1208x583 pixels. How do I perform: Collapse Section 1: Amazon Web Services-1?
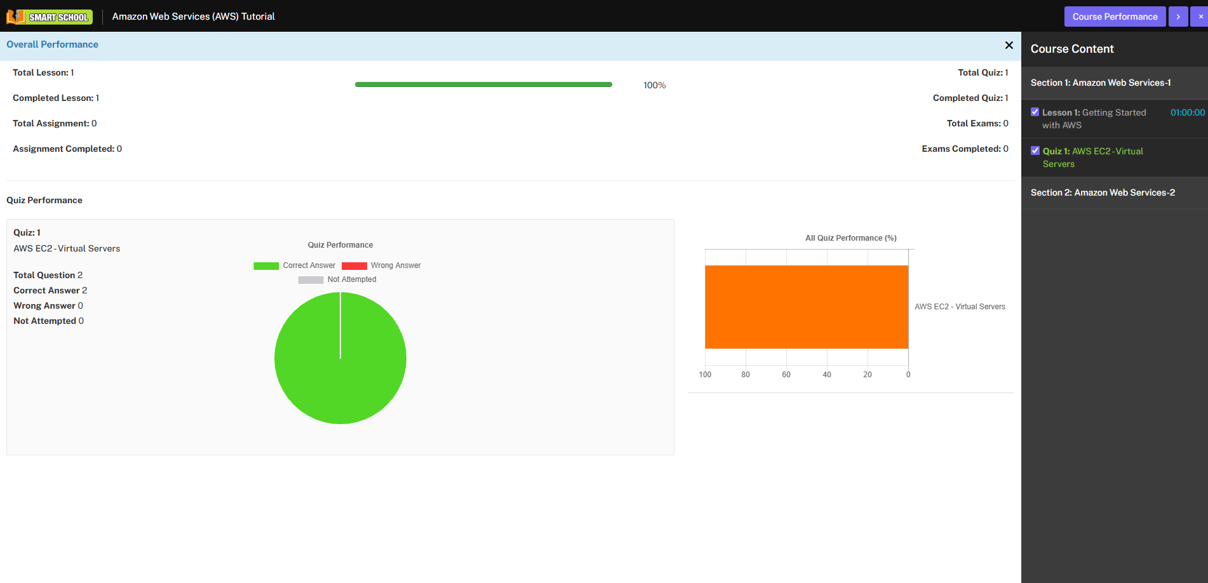[1101, 83]
